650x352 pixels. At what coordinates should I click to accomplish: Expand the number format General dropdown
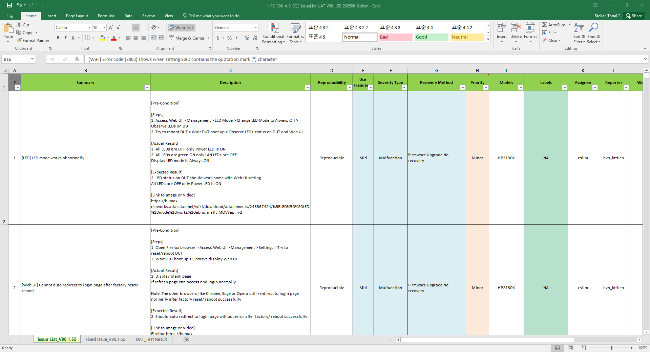tap(256, 27)
